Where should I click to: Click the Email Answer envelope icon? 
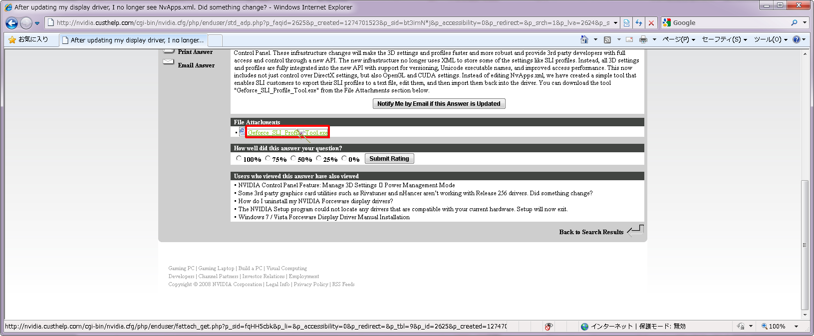pos(169,62)
